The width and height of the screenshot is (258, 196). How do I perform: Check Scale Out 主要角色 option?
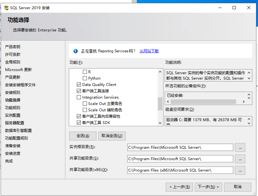(85, 104)
